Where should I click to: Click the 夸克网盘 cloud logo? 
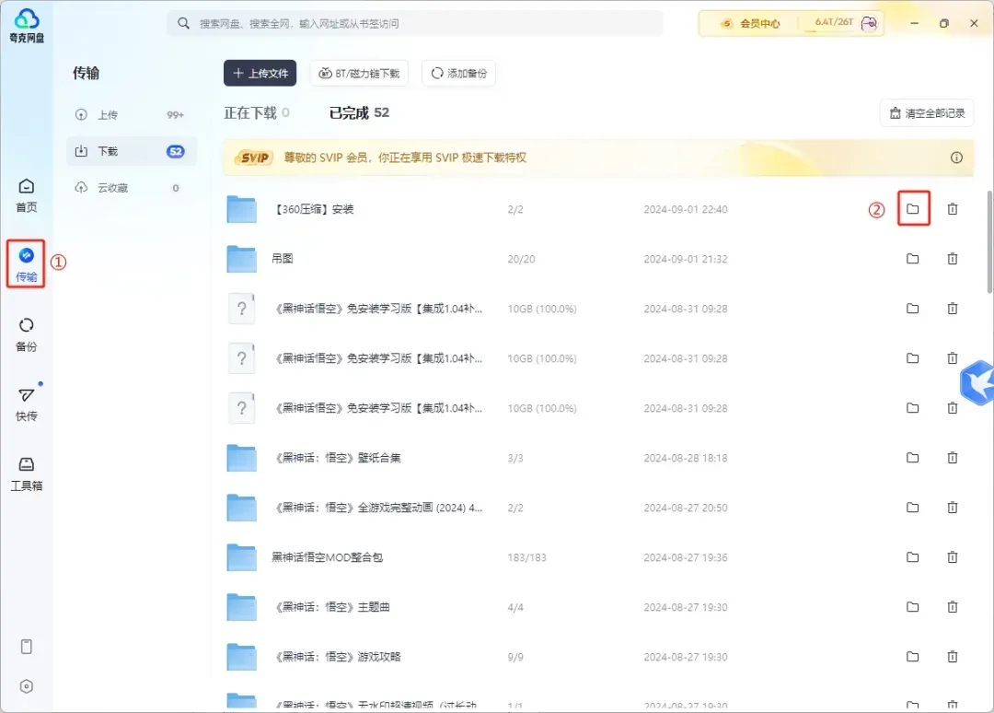27,26
